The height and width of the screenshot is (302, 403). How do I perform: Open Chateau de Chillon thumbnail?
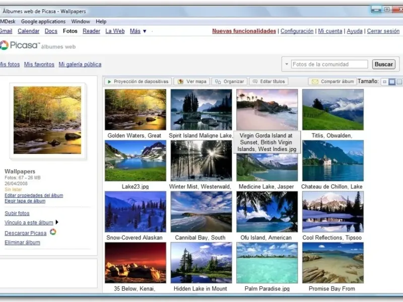(x=333, y=161)
